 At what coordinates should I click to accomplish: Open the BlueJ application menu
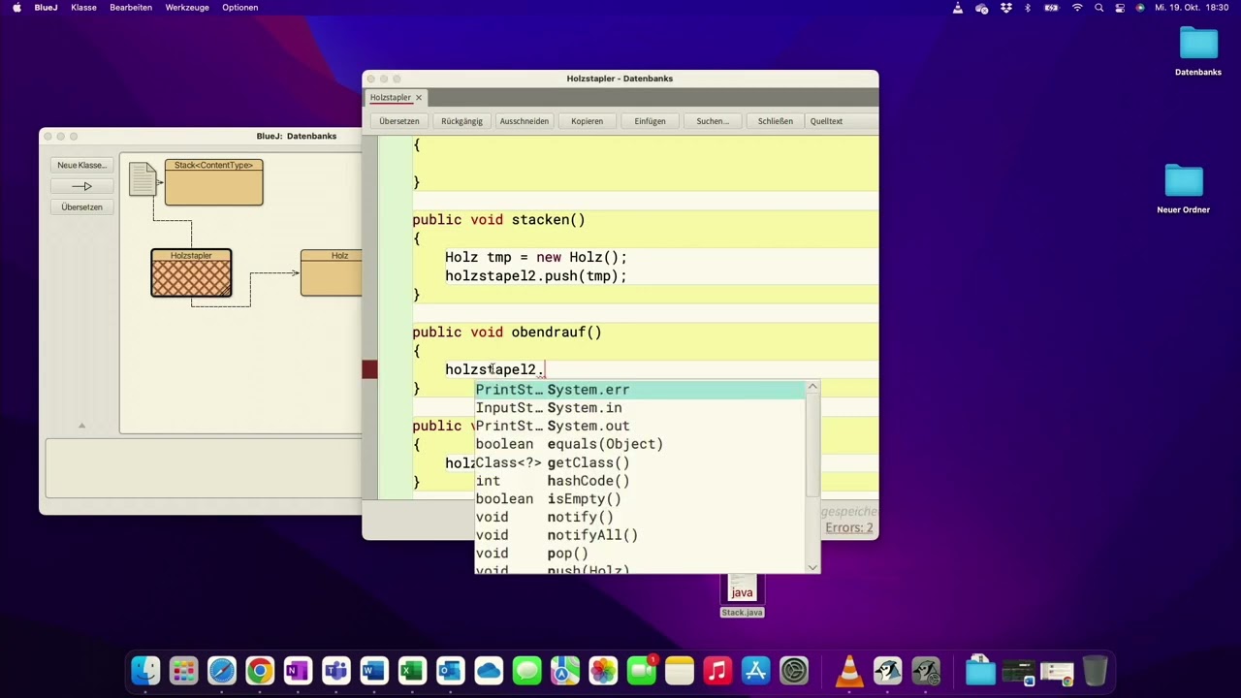[47, 8]
